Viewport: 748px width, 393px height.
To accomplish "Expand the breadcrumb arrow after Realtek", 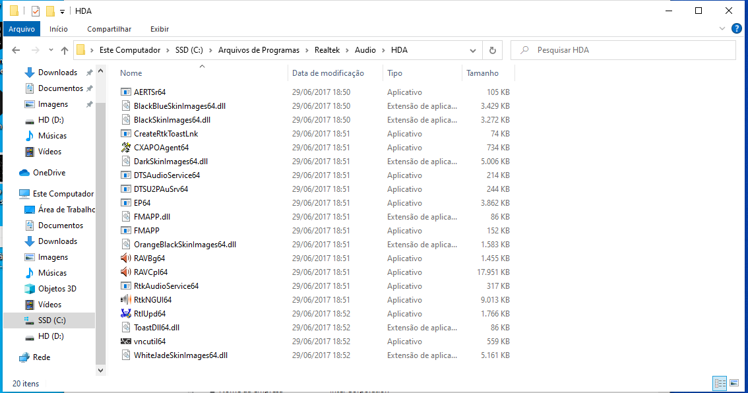I will pyautogui.click(x=347, y=50).
